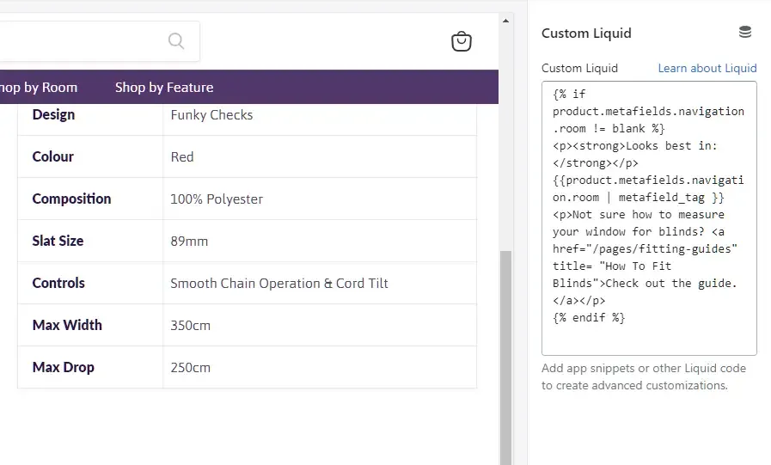Click inside the Custom Liquid code editor
The image size is (771, 465).
[x=649, y=218]
